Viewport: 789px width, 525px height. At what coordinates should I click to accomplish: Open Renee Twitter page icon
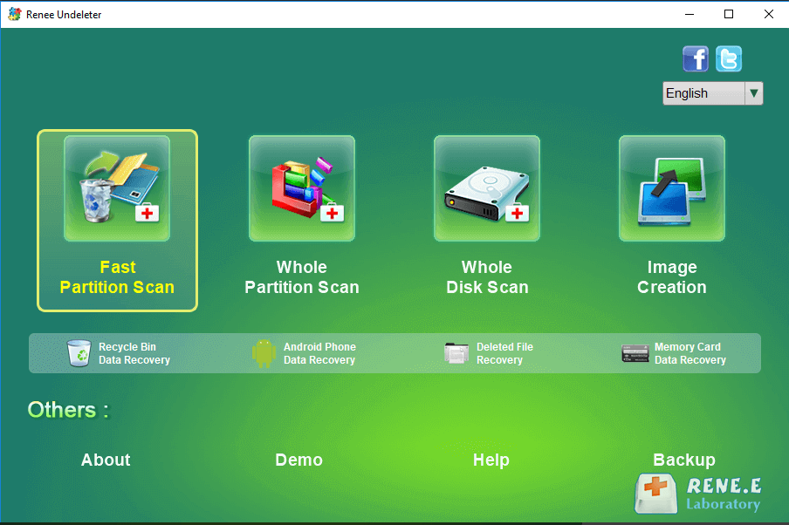coord(729,58)
